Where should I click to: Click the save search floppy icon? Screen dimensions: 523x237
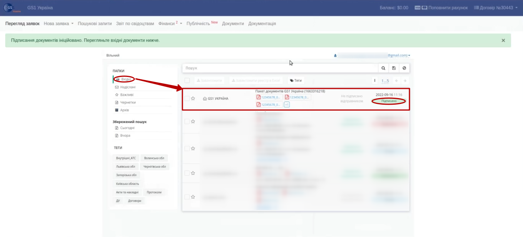(394, 68)
